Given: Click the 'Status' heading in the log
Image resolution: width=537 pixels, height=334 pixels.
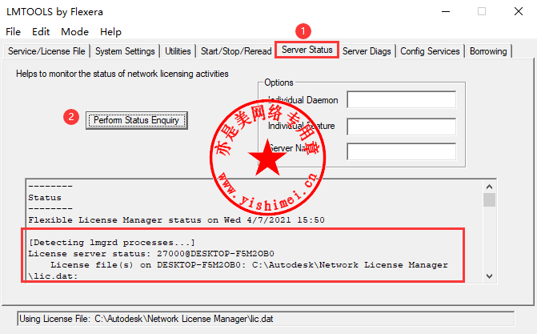Looking at the screenshot, I should tap(45, 198).
